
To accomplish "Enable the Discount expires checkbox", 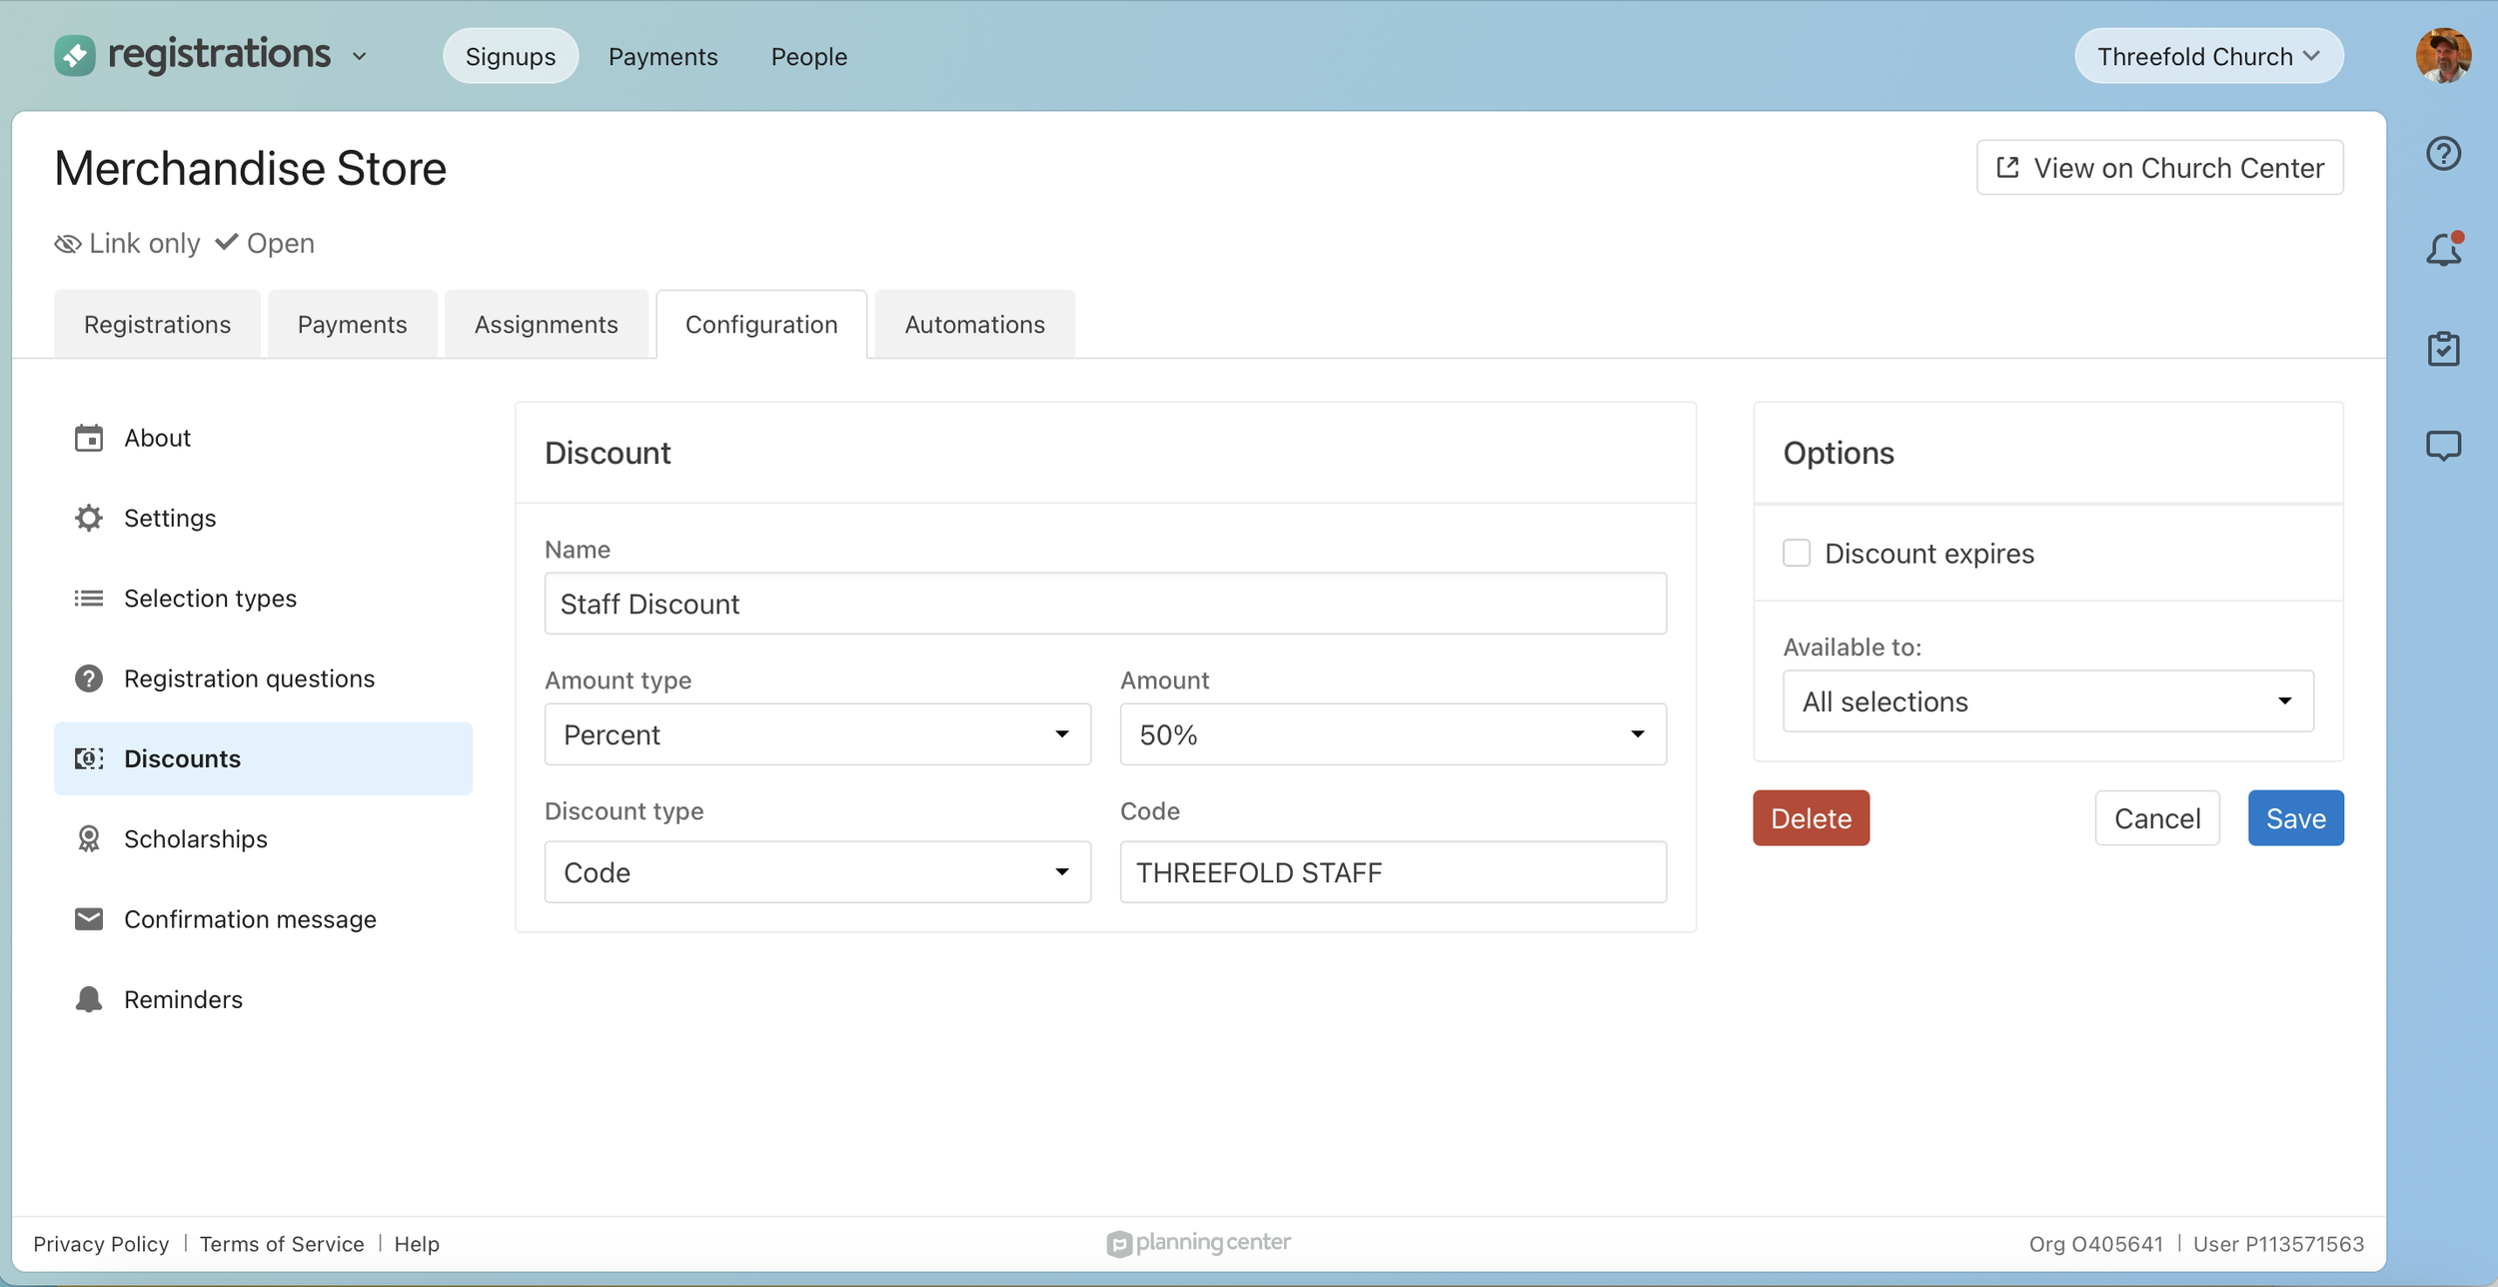I will (1796, 553).
